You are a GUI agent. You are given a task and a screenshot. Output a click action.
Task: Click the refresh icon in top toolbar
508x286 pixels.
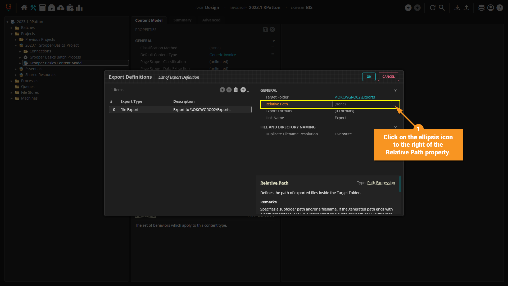tap(433, 8)
